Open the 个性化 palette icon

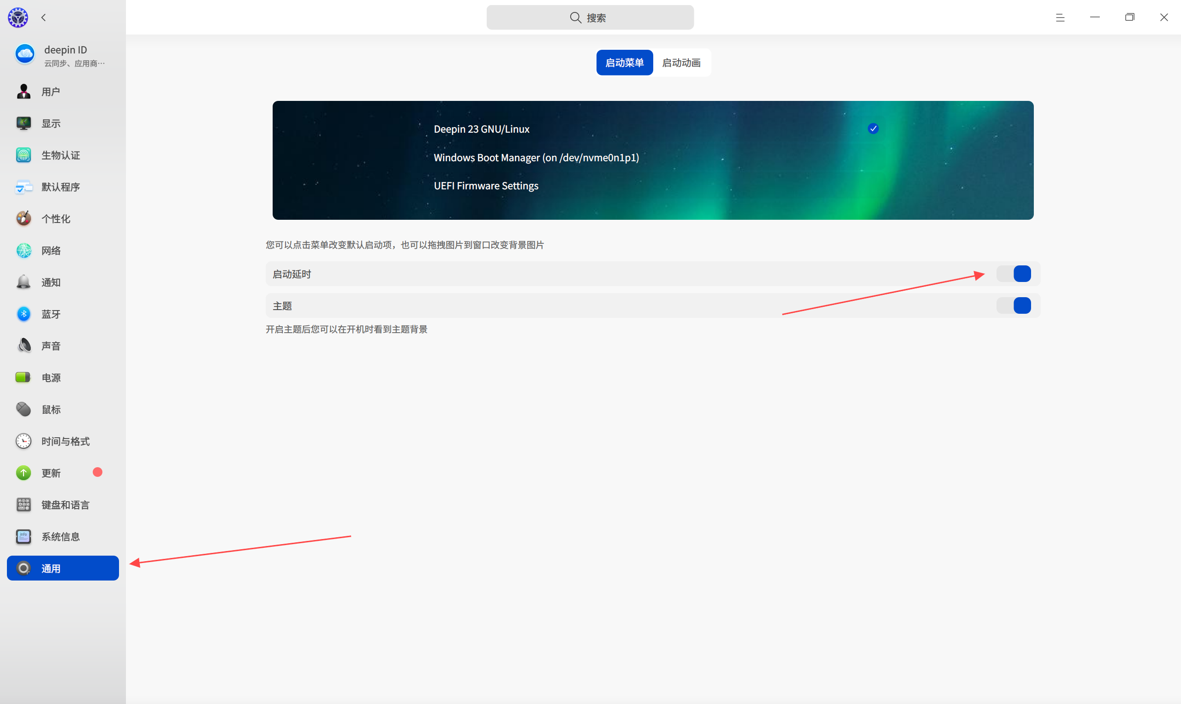[24, 218]
